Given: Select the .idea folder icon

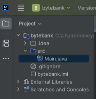Looking at the screenshot, I should [x=33, y=43].
